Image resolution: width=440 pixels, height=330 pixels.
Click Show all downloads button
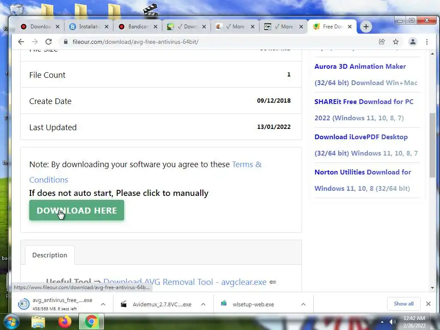pyautogui.click(x=403, y=304)
